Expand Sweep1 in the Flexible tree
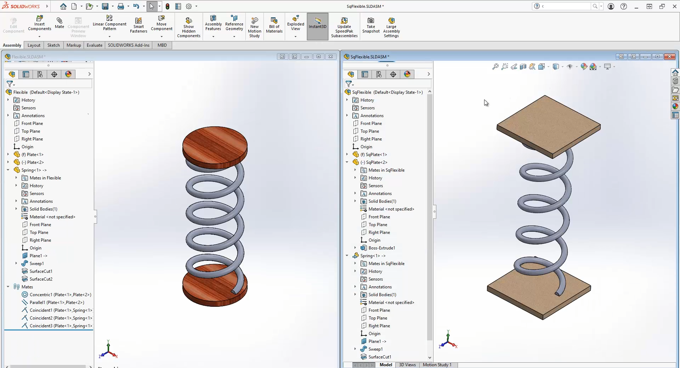The width and height of the screenshot is (680, 368). pyautogui.click(x=16, y=264)
